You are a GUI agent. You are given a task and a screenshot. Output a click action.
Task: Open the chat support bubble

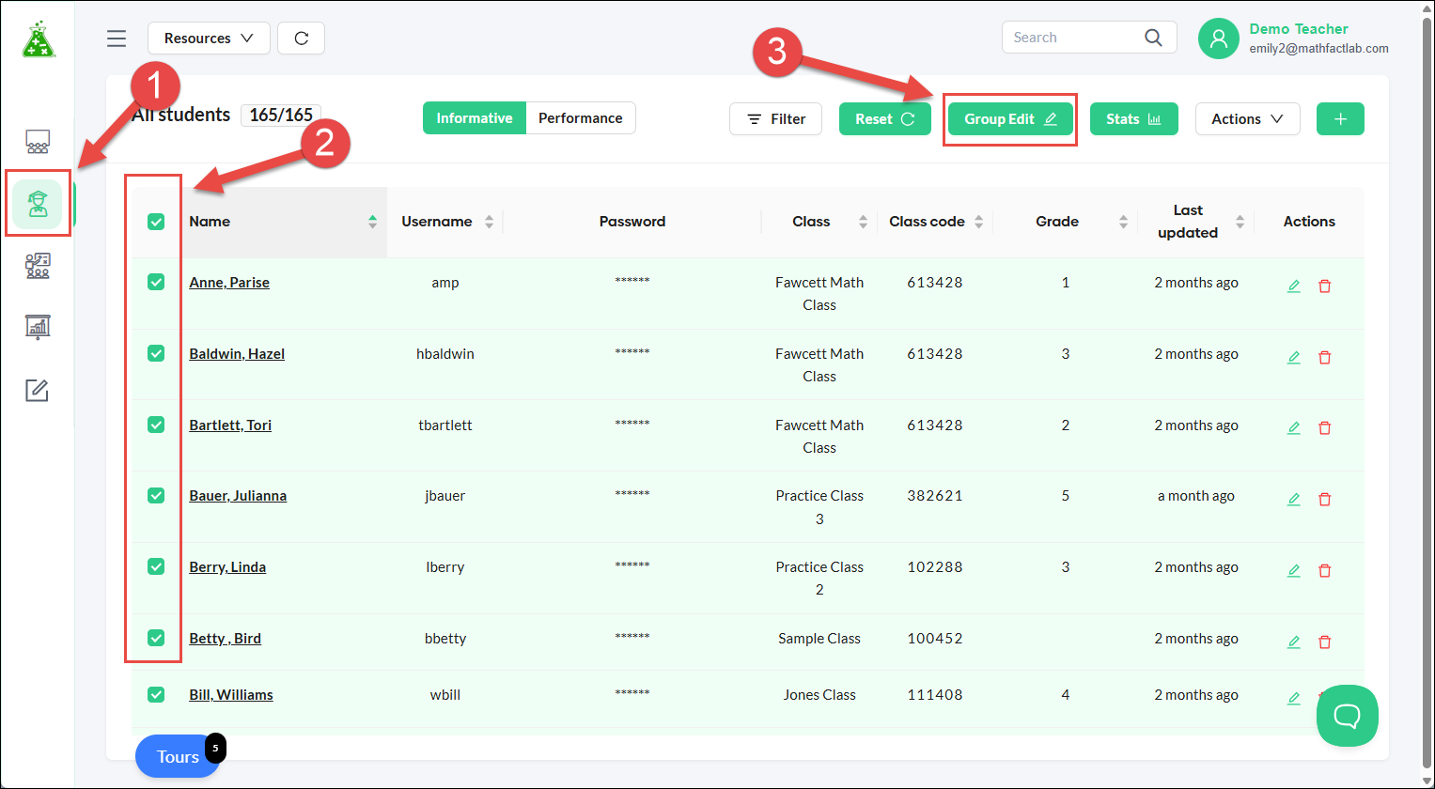point(1348,716)
